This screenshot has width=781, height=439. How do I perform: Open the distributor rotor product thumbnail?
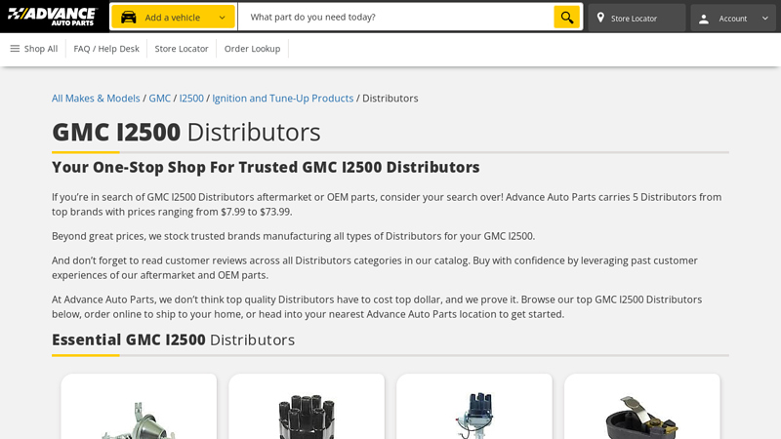click(x=642, y=418)
